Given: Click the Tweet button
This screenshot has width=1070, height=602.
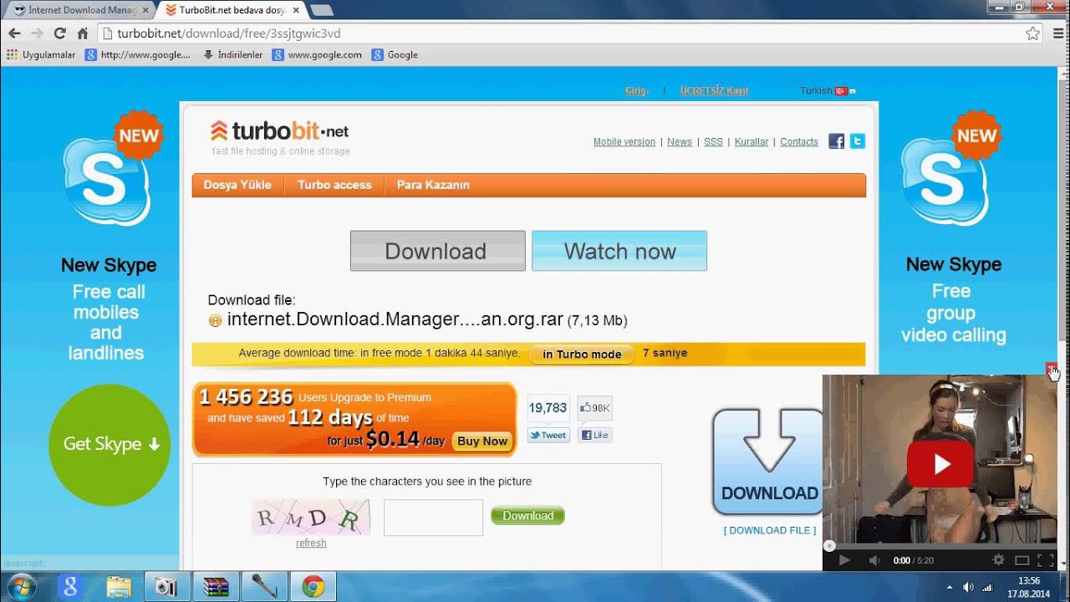Looking at the screenshot, I should pos(548,435).
